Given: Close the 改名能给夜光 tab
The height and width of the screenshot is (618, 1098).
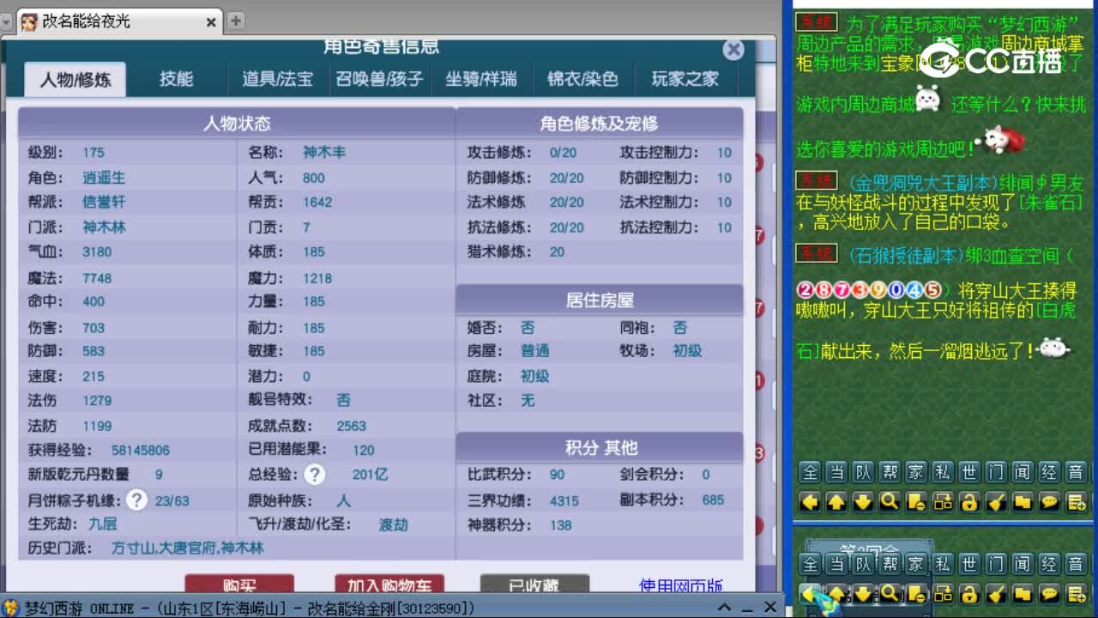Looking at the screenshot, I should (211, 22).
